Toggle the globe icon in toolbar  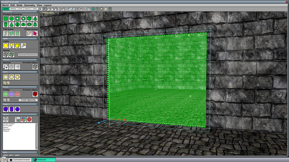93,9
